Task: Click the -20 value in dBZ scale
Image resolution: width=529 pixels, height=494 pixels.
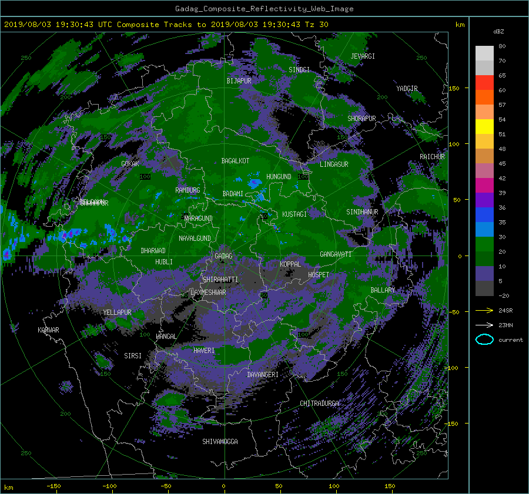Action: coord(504,295)
